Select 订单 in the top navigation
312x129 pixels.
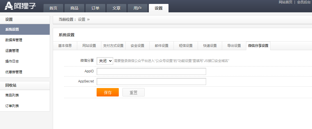(x=95, y=8)
